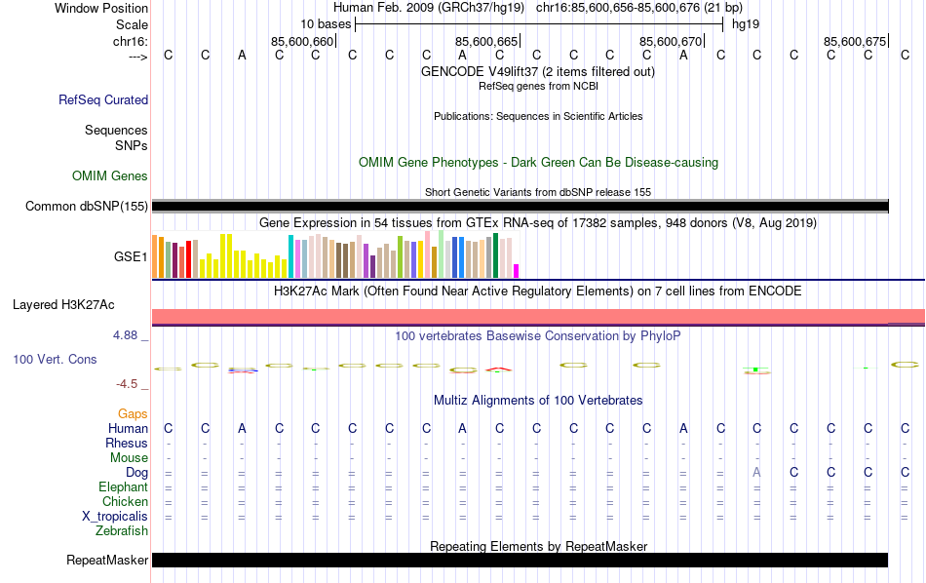Click 'Short Genetic Variants from dbSNP release 155'

pyautogui.click(x=538, y=193)
